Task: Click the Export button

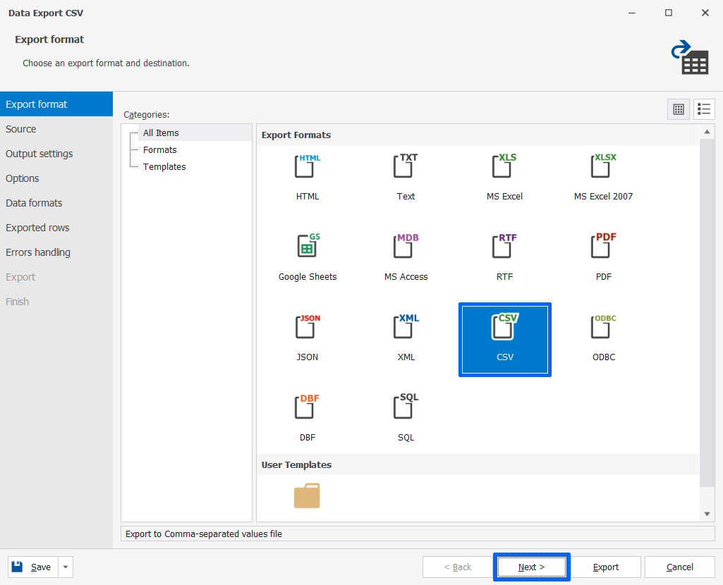Action: [x=606, y=567]
